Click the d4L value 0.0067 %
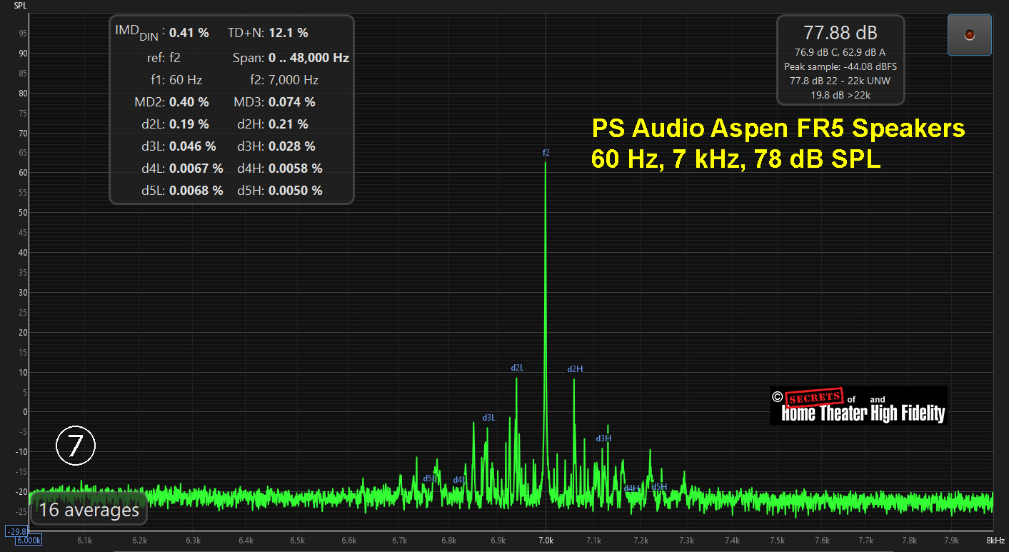 coord(196,169)
